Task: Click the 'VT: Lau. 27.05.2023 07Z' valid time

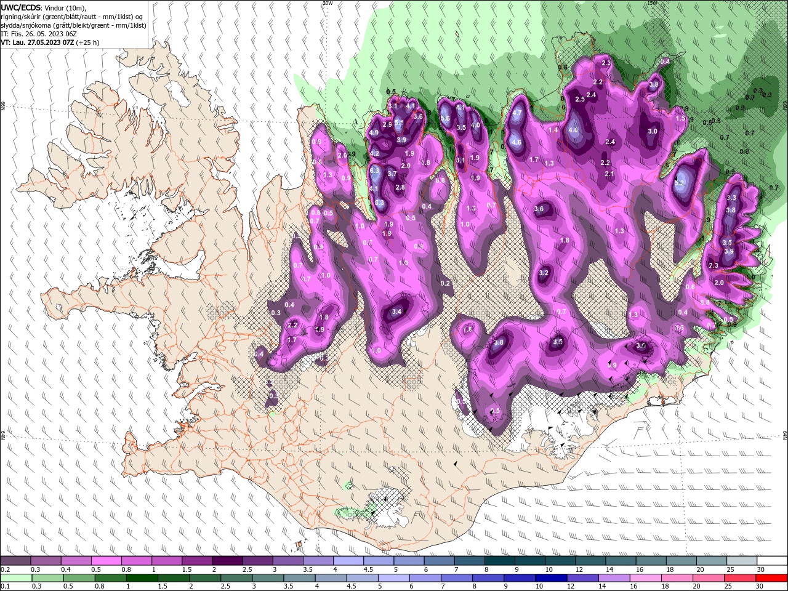Action: pyautogui.click(x=38, y=42)
